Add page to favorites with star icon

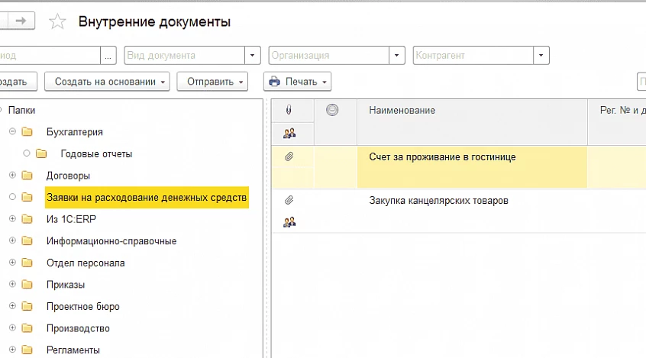57,21
